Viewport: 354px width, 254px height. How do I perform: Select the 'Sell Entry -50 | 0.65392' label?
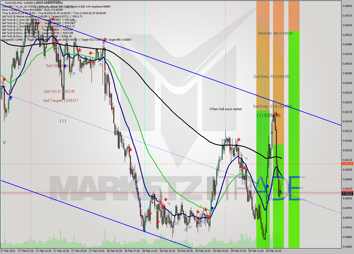(272, 76)
